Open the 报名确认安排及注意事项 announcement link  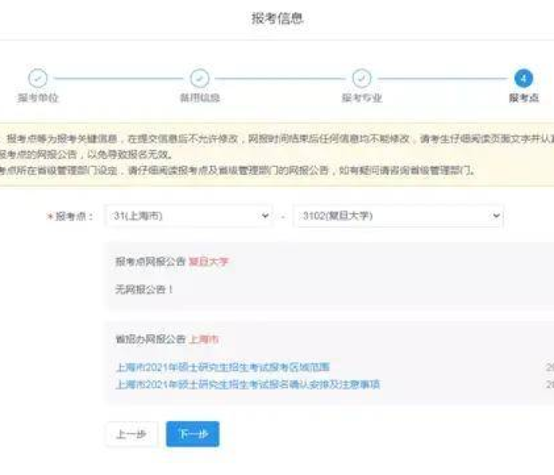[248, 384]
